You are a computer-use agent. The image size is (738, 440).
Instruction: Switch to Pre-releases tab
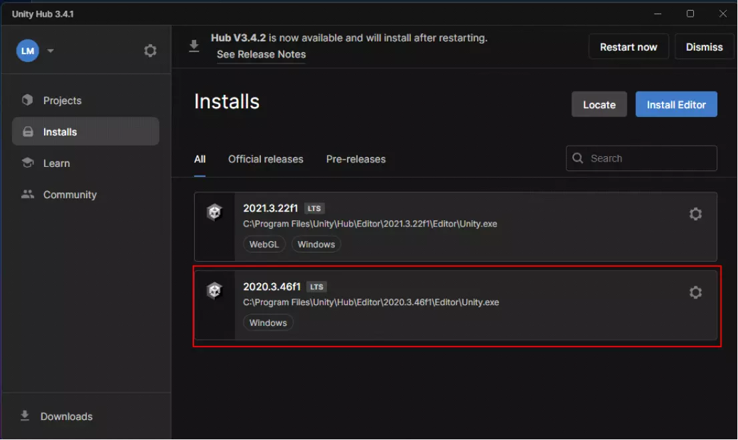coord(356,159)
